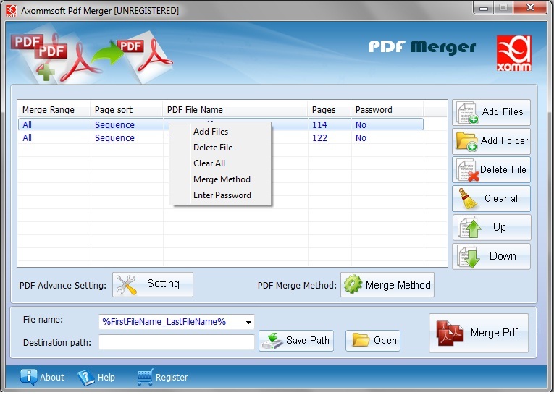Click the title bar application icon
The height and width of the screenshot is (395, 554).
12,11
